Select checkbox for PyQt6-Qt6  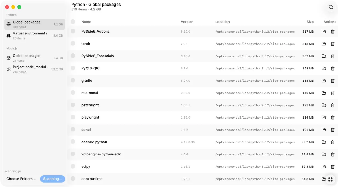click(73, 68)
